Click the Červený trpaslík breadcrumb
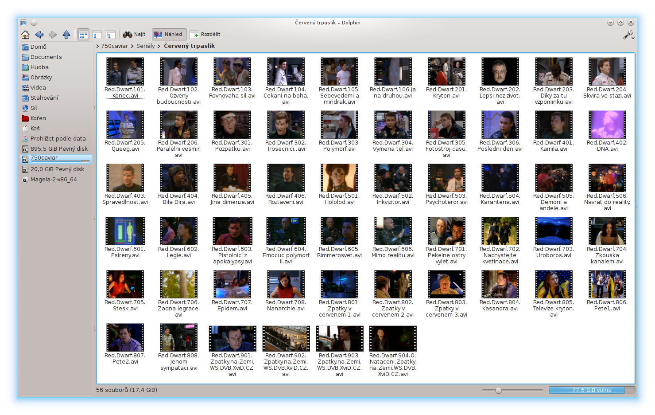This screenshot has width=655, height=415. pos(189,46)
